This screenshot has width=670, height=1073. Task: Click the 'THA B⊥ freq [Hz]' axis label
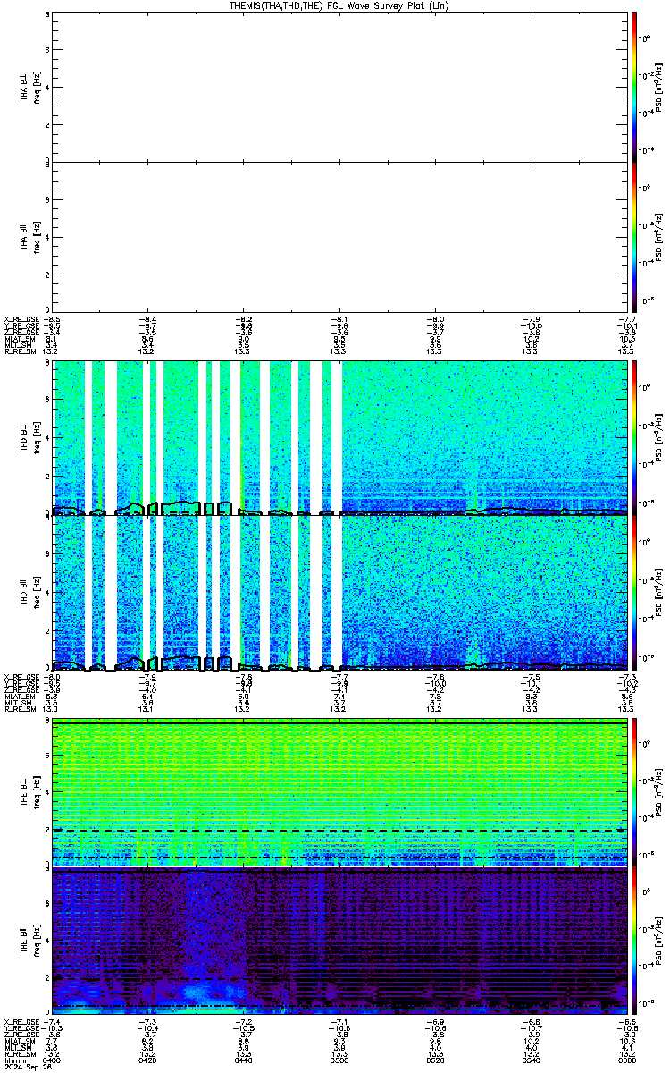coord(29,87)
